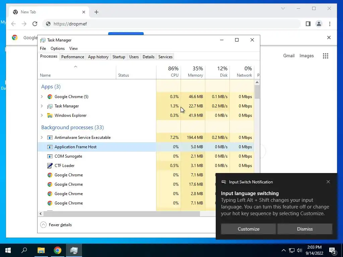The image size is (343, 257).
Task: Switch to the App history tab
Action: [98, 57]
